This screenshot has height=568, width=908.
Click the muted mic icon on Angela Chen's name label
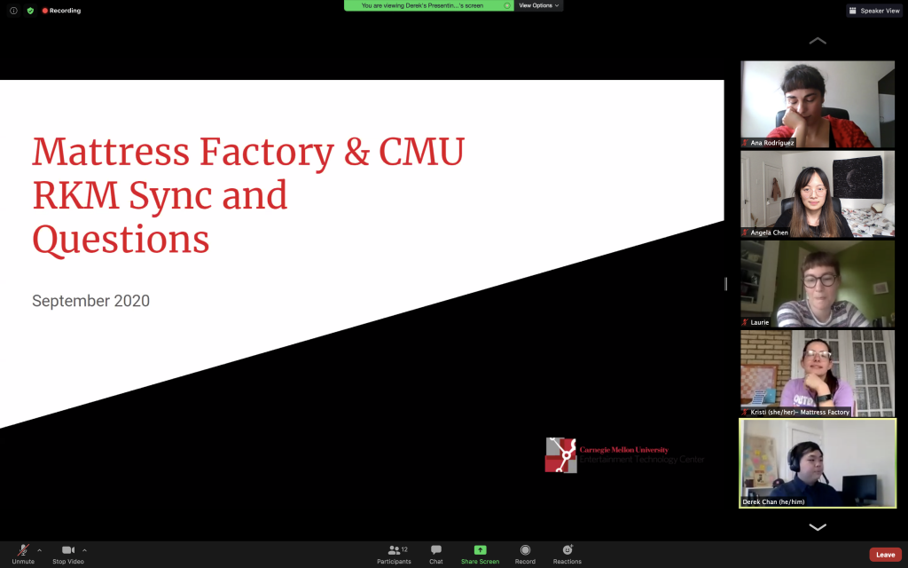coord(745,233)
